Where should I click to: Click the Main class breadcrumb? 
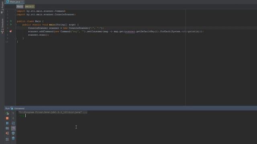(20, 6)
